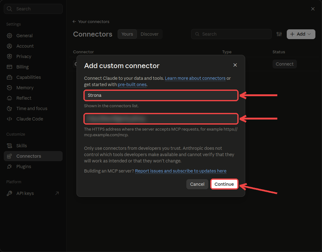Click the Account person icon
This screenshot has width=322, height=252.
point(9,46)
